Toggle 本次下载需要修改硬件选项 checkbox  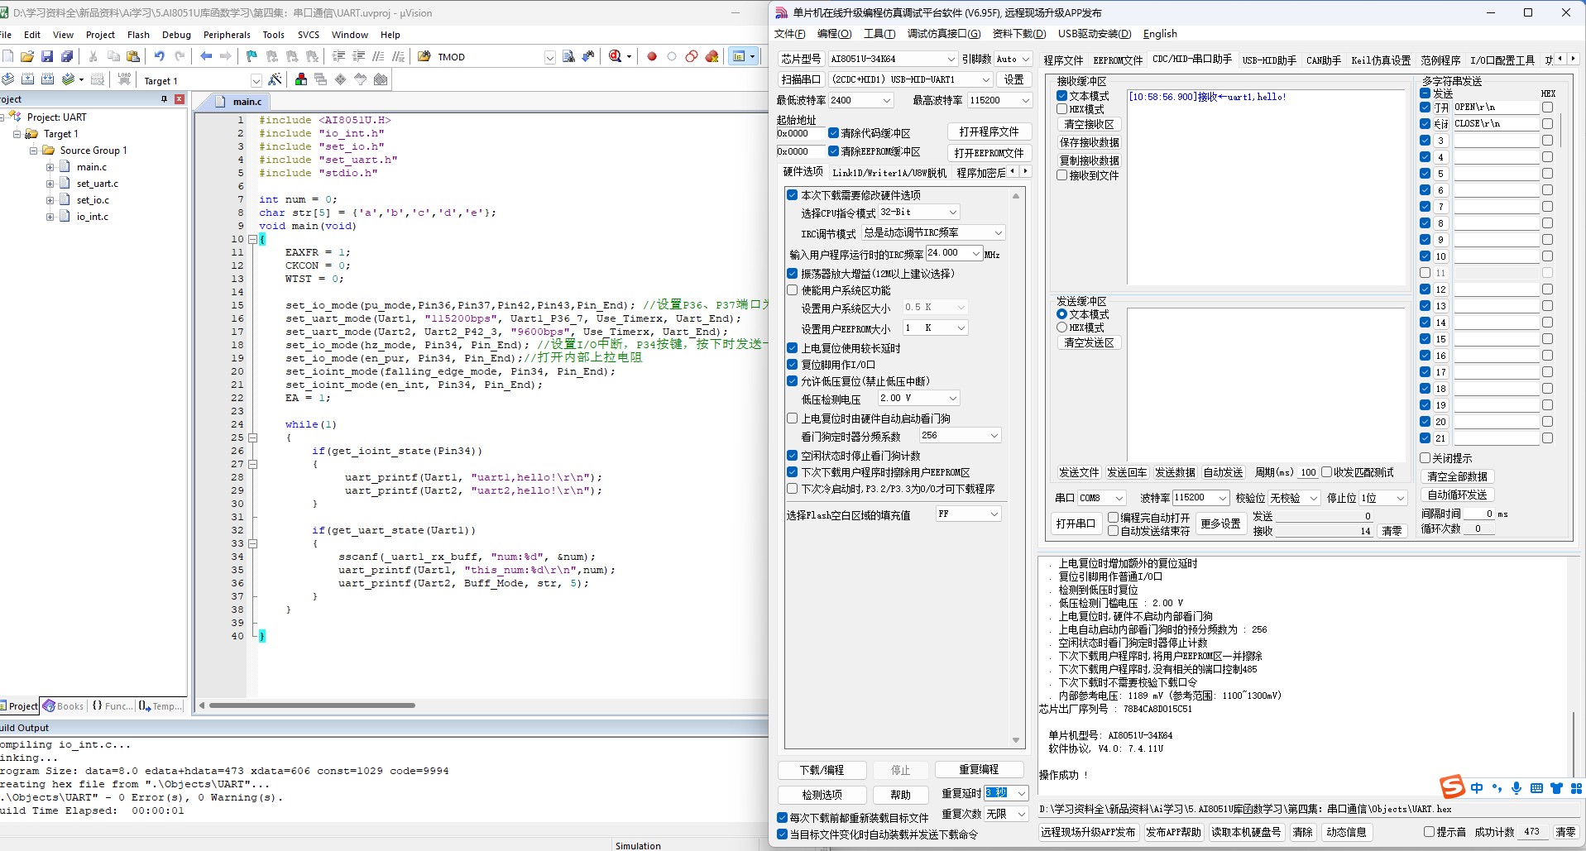click(x=793, y=195)
